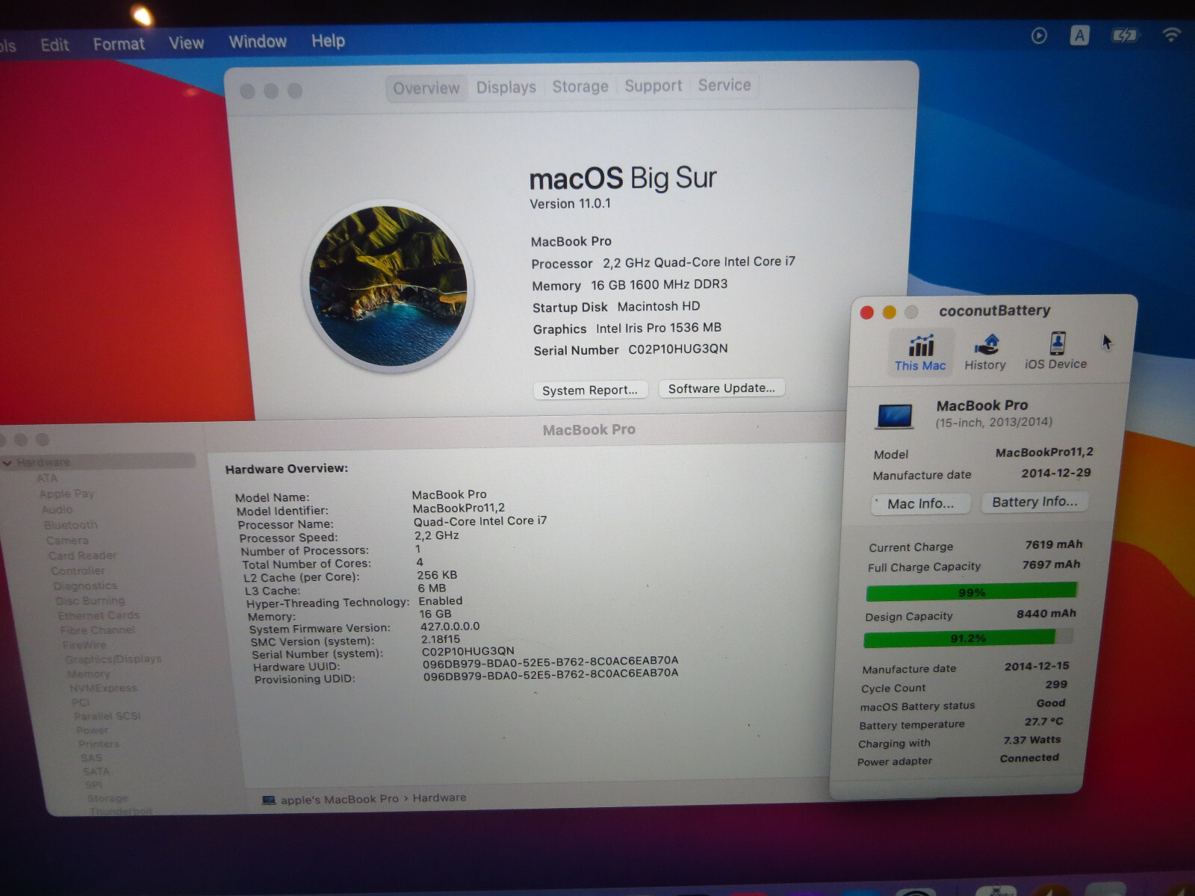Switch to the Displays tab

(x=506, y=87)
